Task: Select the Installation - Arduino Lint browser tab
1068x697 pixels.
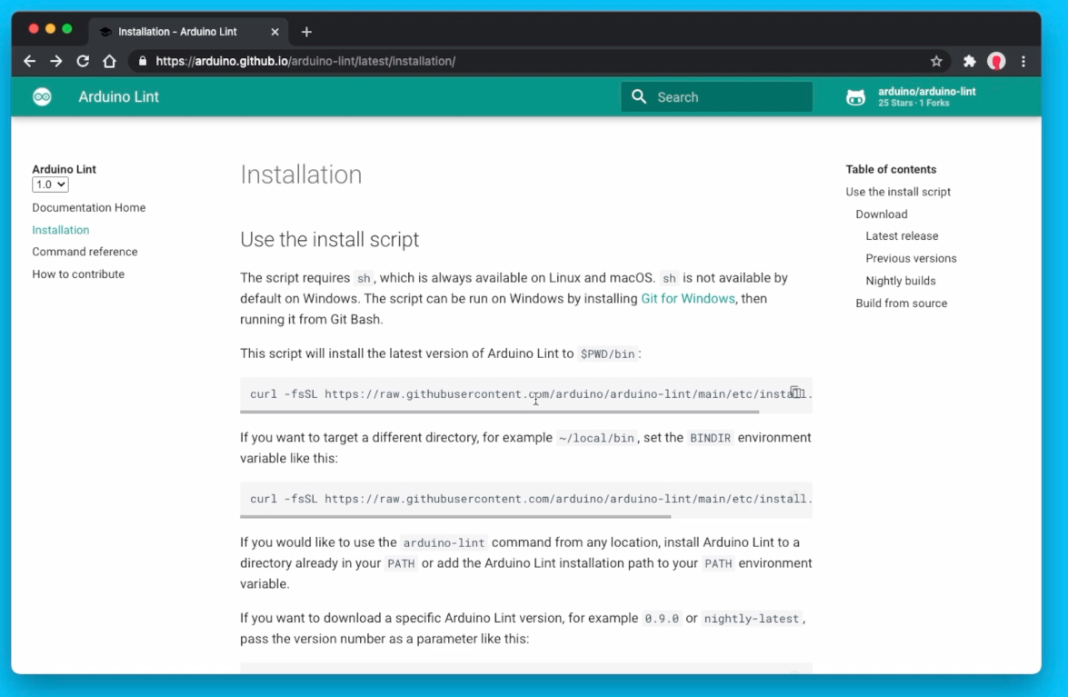Action: 188,32
